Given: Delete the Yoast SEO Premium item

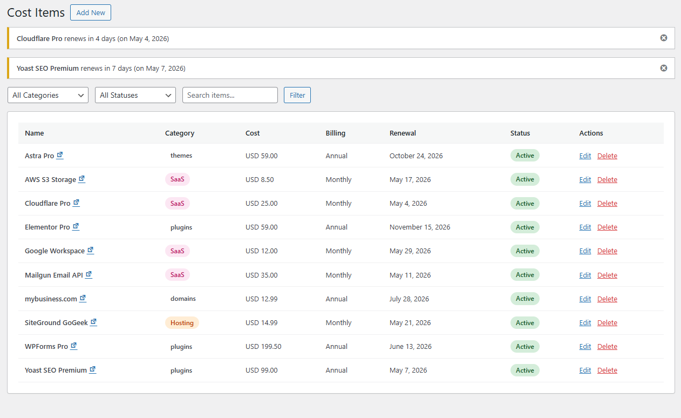Looking at the screenshot, I should click(x=607, y=370).
